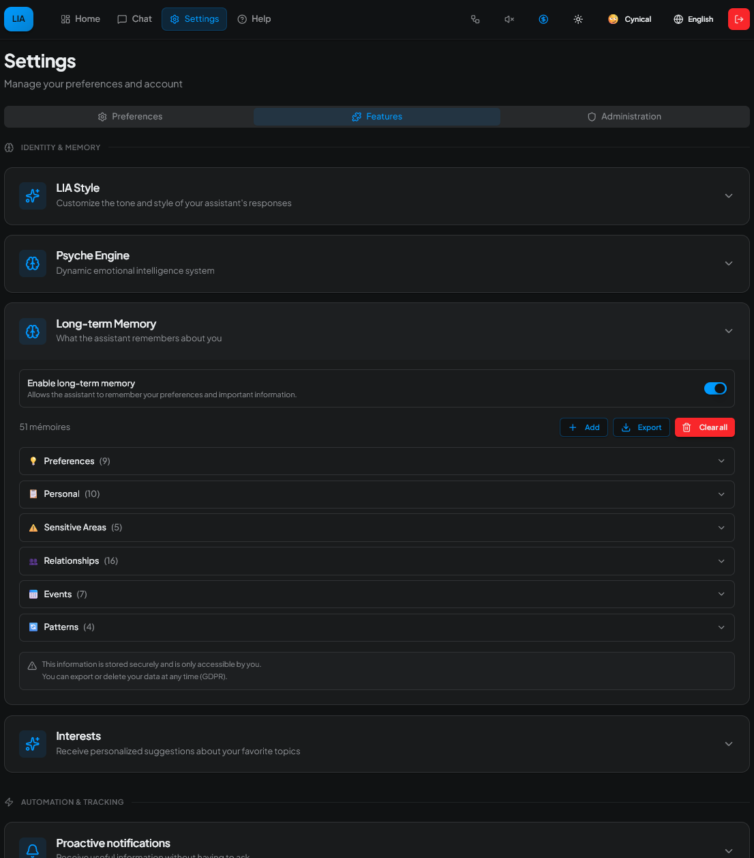Click the GDPR notice warning triangle
This screenshot has width=754, height=858.
point(32,666)
